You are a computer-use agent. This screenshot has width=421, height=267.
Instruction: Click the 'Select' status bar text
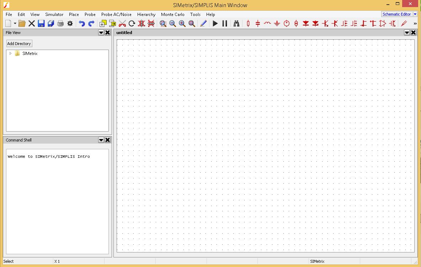point(8,261)
